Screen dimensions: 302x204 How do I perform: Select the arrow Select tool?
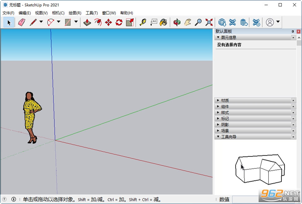click(9, 22)
